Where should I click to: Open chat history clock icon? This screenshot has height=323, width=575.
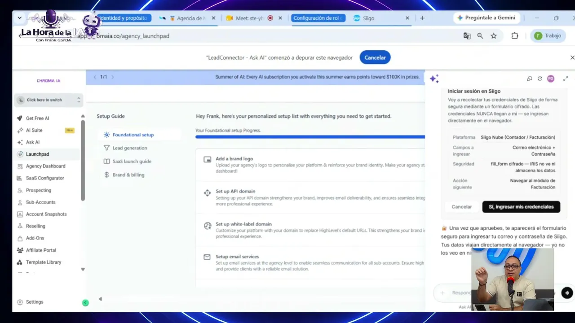point(540,79)
